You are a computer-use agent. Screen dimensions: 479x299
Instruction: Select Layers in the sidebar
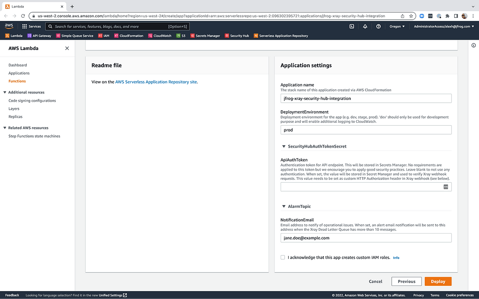tap(14, 108)
